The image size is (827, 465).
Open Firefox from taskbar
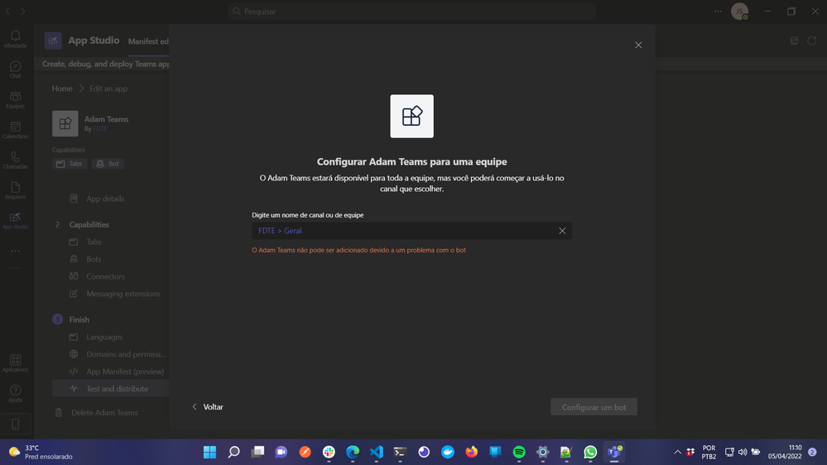[472, 452]
